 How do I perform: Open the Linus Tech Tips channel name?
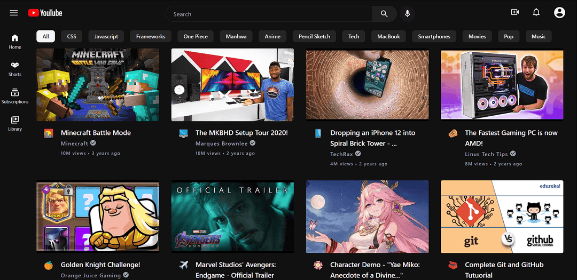486,154
